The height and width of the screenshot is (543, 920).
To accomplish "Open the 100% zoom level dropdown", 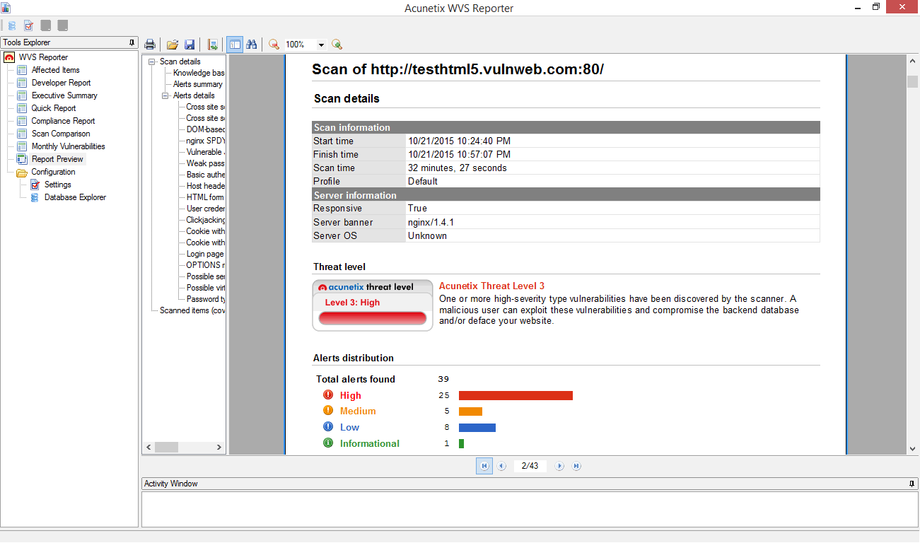I will pyautogui.click(x=321, y=45).
